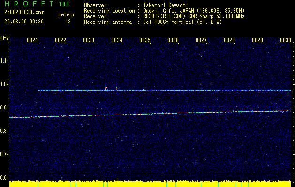This screenshot has height=187, width=295.
Task: Click the yellow noise level bar at bottom
Action: 150,184
